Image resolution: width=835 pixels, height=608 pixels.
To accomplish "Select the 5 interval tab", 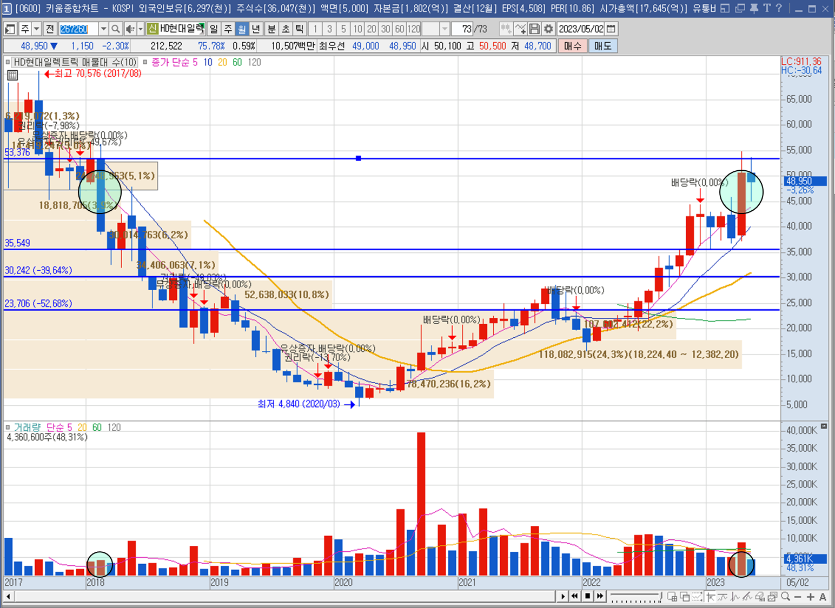I will (x=343, y=29).
